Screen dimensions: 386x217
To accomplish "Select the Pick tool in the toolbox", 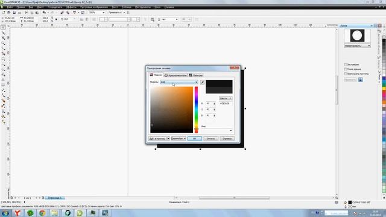I will (x=3, y=27).
